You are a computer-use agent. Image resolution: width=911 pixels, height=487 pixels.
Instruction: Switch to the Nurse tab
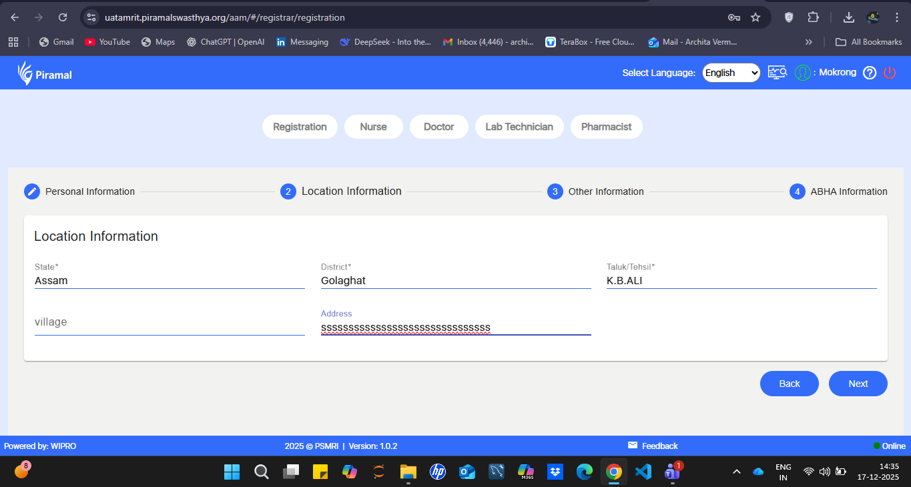(x=373, y=127)
